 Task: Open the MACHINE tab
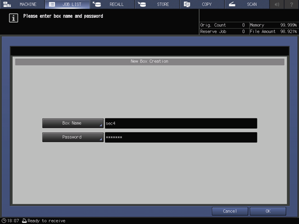coord(23,4)
